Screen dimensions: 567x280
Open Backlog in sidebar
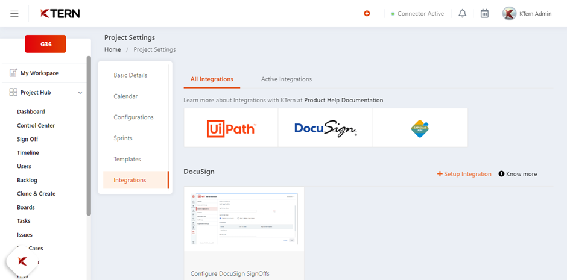click(x=27, y=180)
